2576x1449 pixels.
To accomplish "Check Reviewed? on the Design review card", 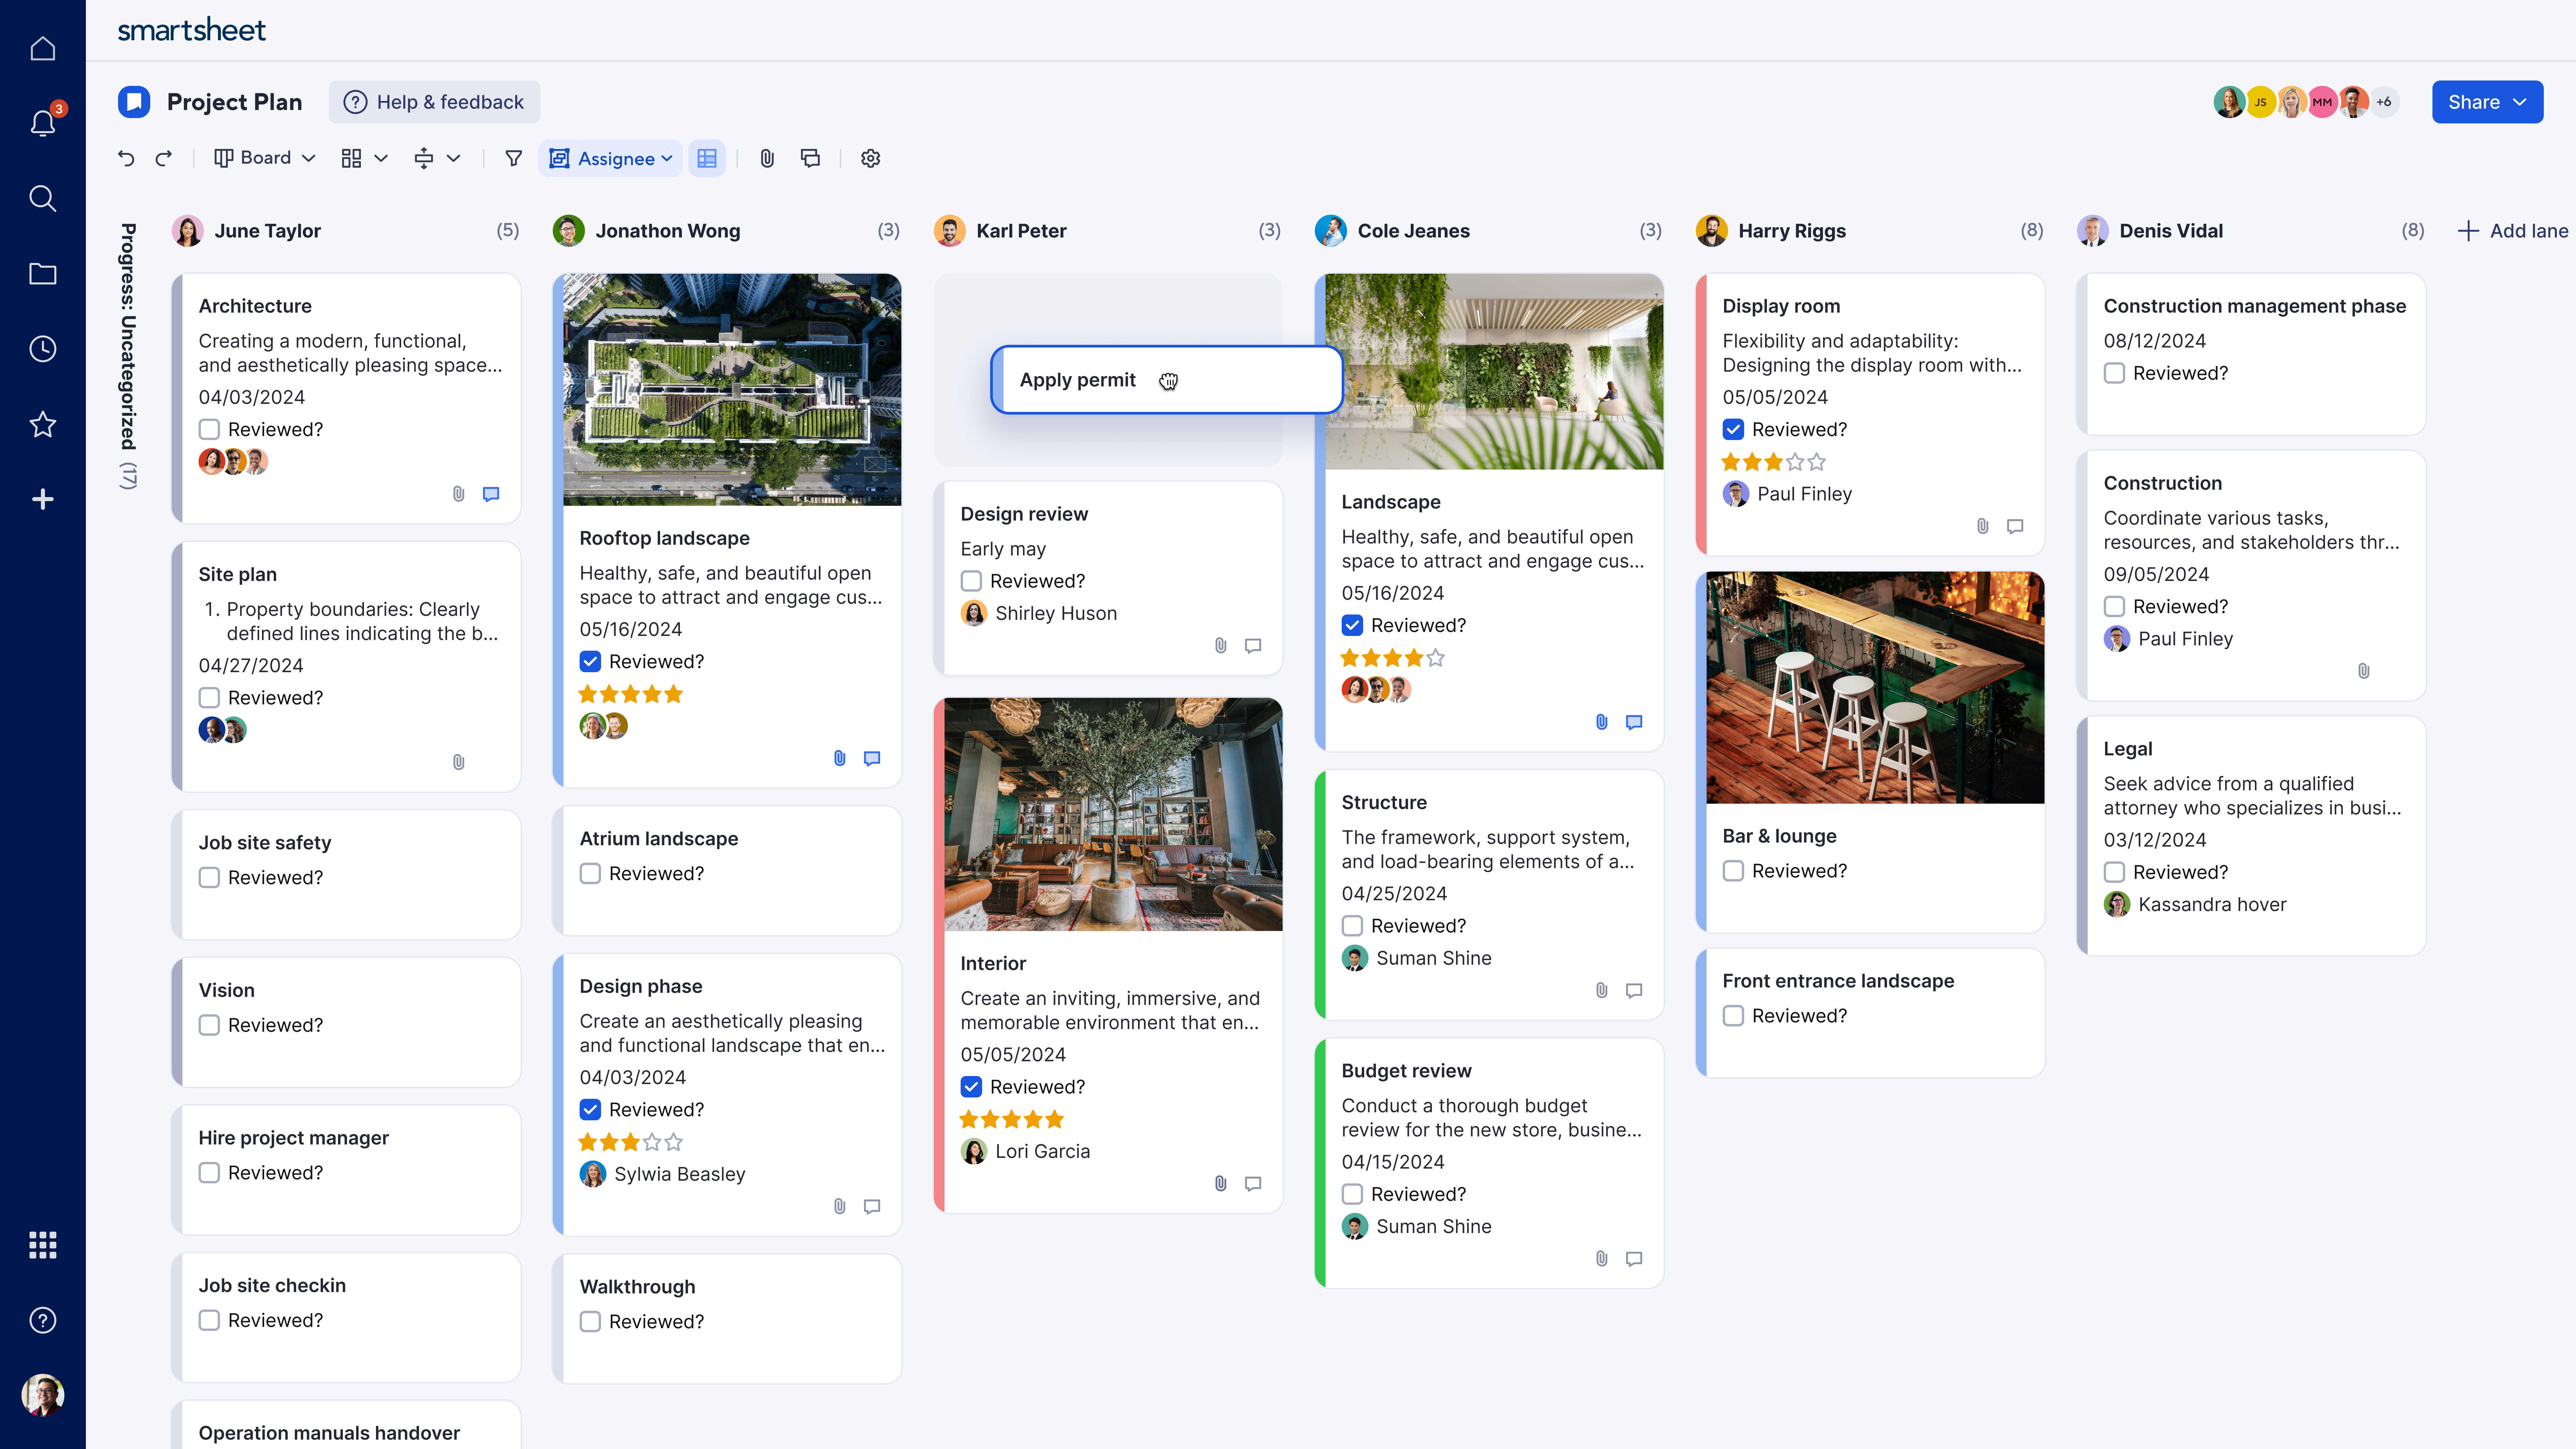I will (x=971, y=581).
